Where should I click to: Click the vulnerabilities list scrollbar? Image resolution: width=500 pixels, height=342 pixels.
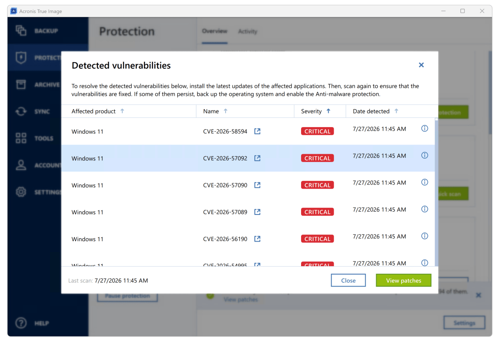(x=436, y=192)
